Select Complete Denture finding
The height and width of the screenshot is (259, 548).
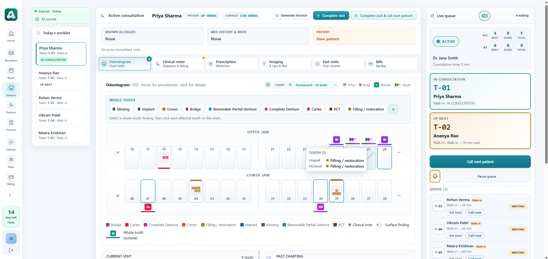pos(282,109)
